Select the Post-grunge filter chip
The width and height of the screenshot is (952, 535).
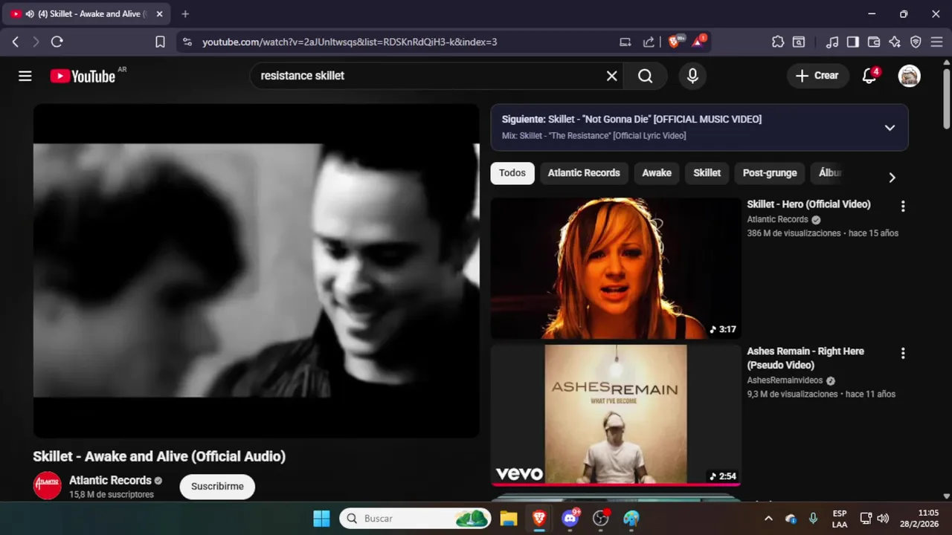(x=770, y=173)
